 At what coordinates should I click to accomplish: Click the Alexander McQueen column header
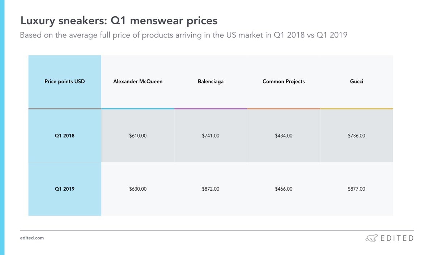point(138,82)
